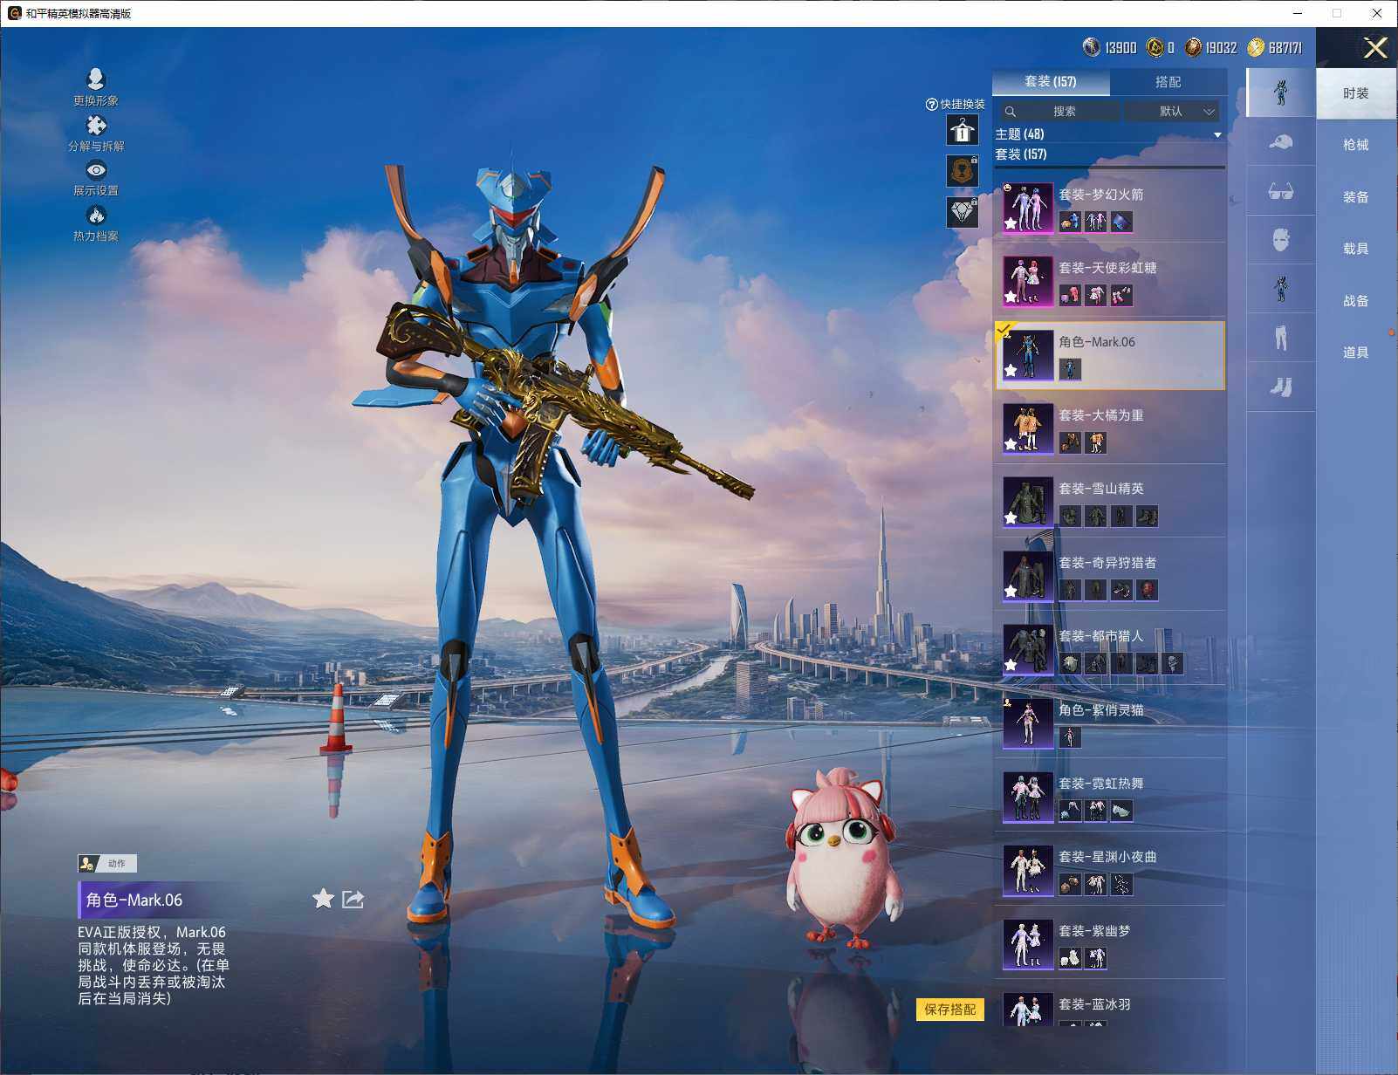
Task: Switch to 搭配 tab
Action: (1168, 82)
